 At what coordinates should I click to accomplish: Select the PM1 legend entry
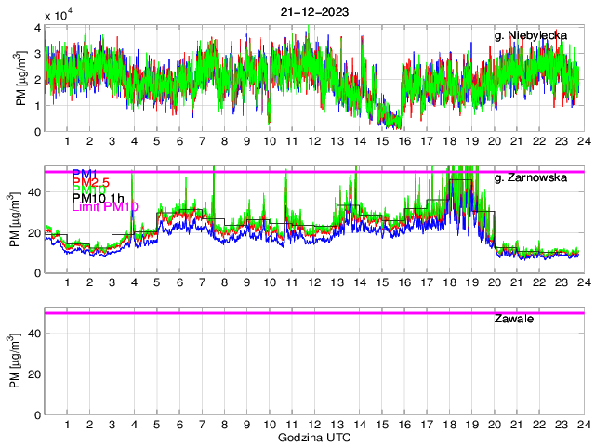[83, 173]
